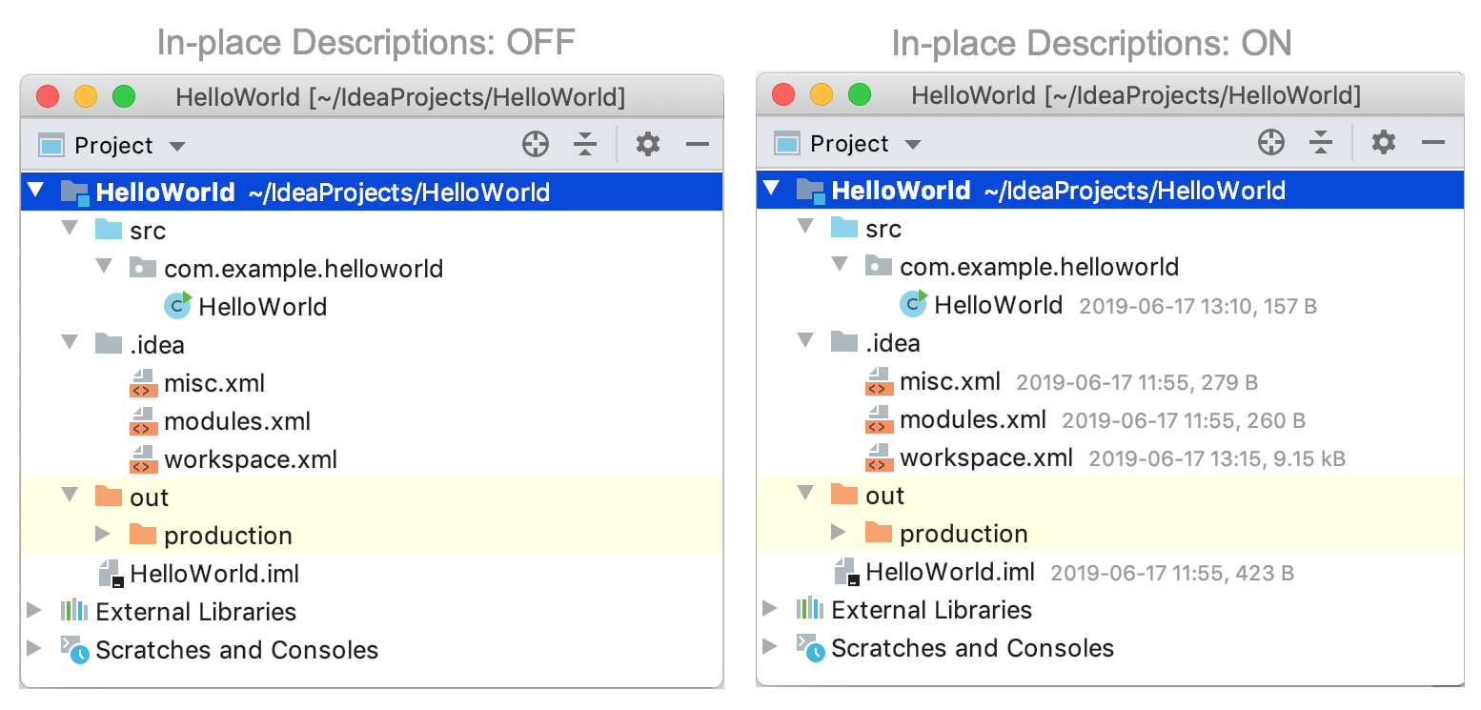Viewport: 1481px width, 710px height.
Task: Collapse HelloWorld root node in right window
Action: [x=772, y=190]
